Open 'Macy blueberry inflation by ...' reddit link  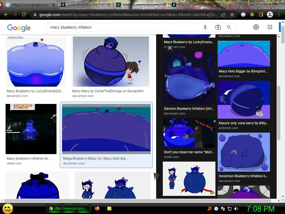pyautogui.click(x=29, y=159)
